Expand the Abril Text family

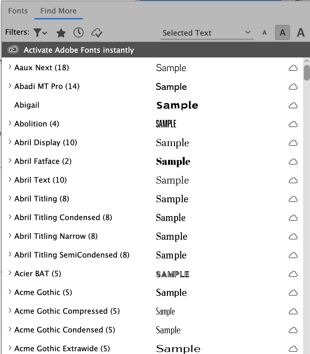click(10, 179)
